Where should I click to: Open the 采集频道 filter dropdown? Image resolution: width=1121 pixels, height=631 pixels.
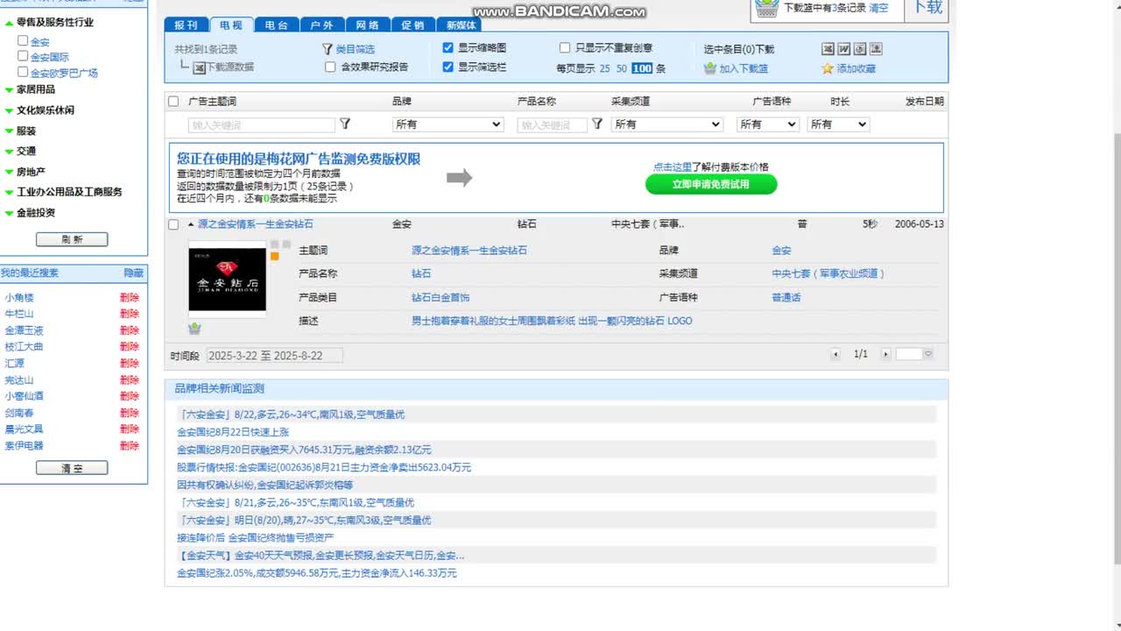666,124
